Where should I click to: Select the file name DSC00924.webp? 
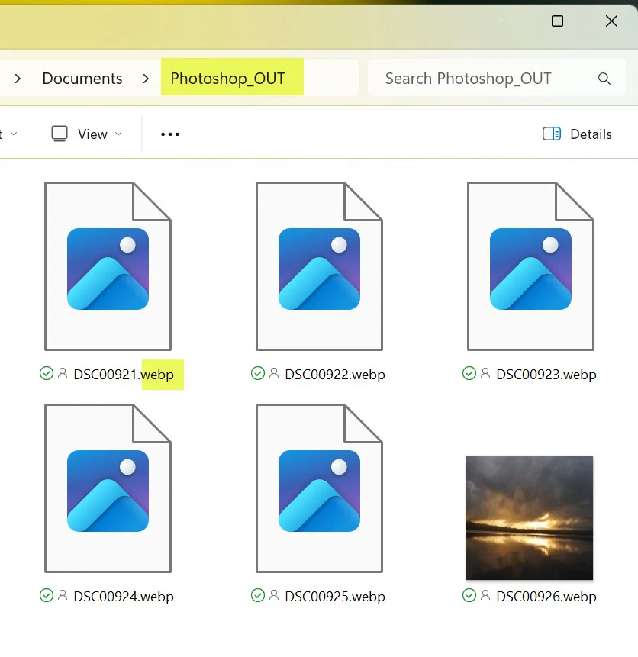point(124,596)
